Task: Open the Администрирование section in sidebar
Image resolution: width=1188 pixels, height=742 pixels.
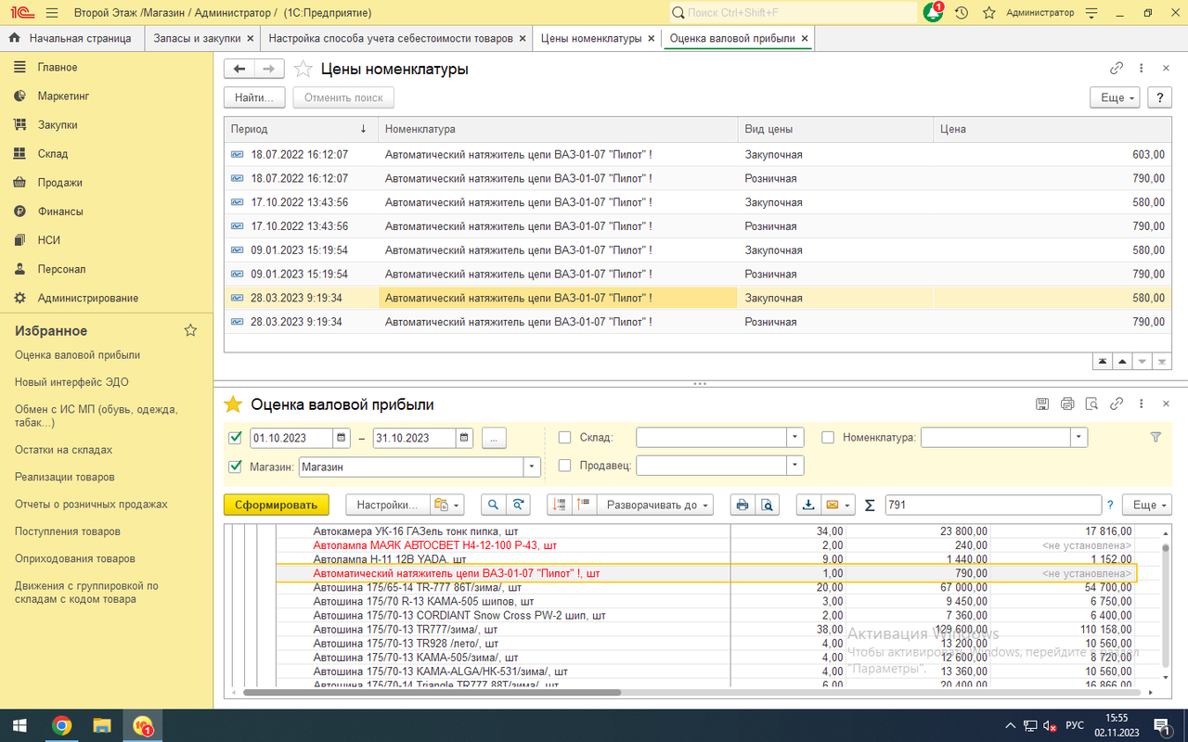Action: pyautogui.click(x=87, y=298)
